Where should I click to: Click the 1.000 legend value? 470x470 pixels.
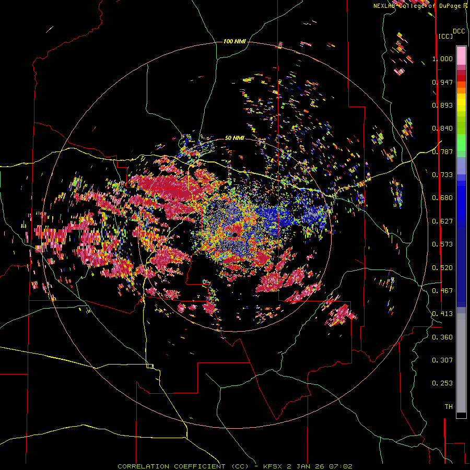tap(442, 58)
